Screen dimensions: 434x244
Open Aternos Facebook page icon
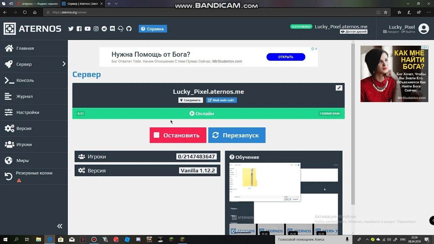[79, 29]
